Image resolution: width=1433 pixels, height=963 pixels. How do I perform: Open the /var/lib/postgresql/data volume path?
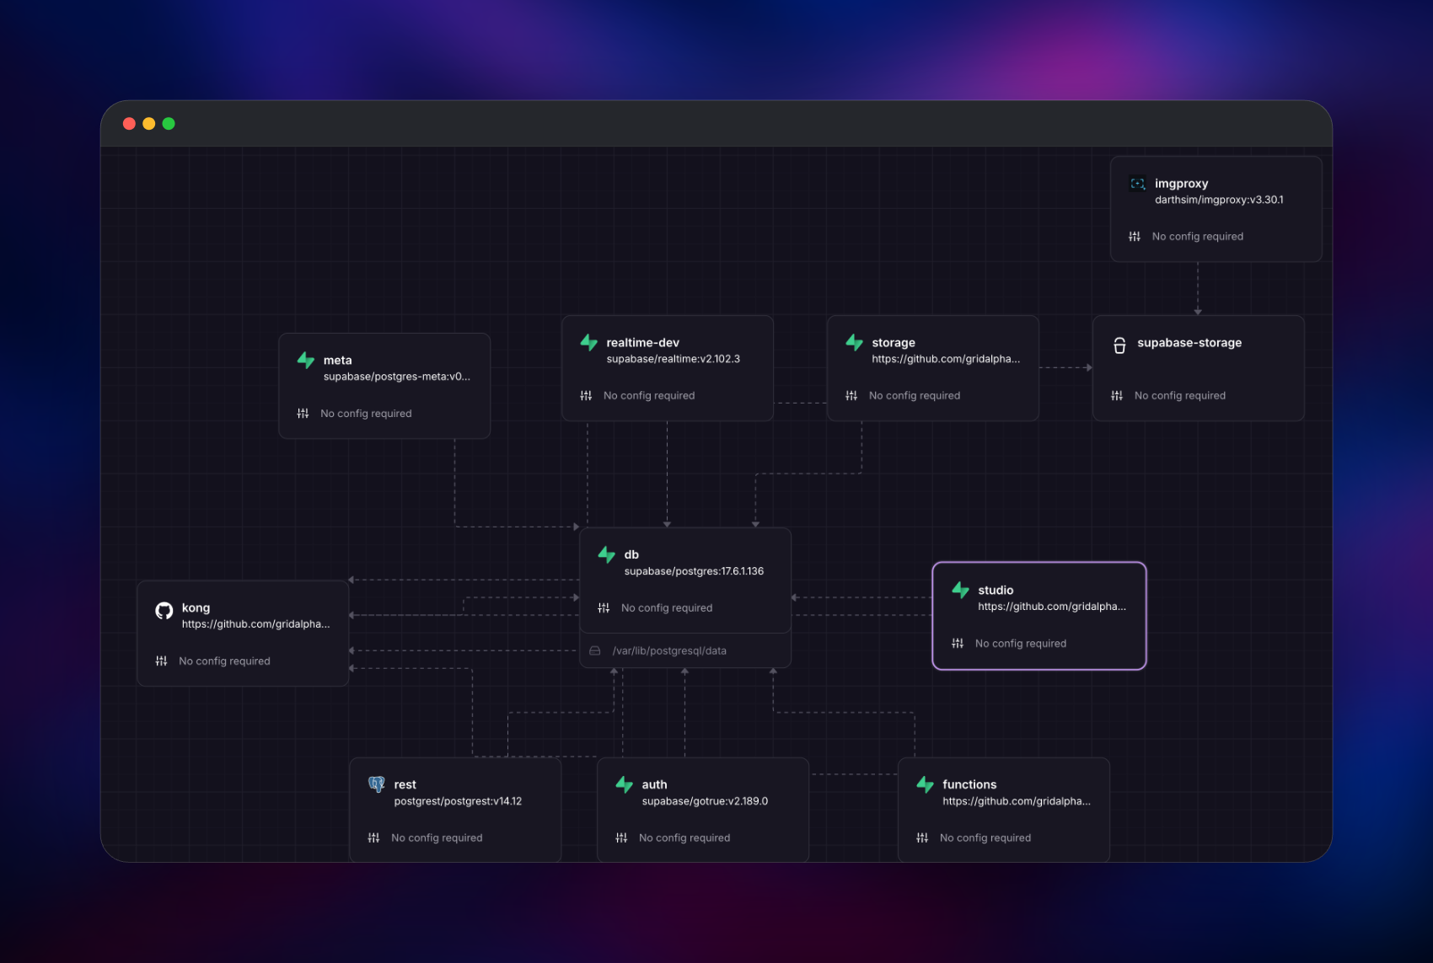pyautogui.click(x=669, y=651)
